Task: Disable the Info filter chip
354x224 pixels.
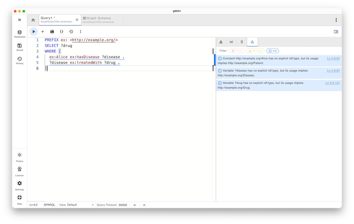Action: [x=272, y=51]
